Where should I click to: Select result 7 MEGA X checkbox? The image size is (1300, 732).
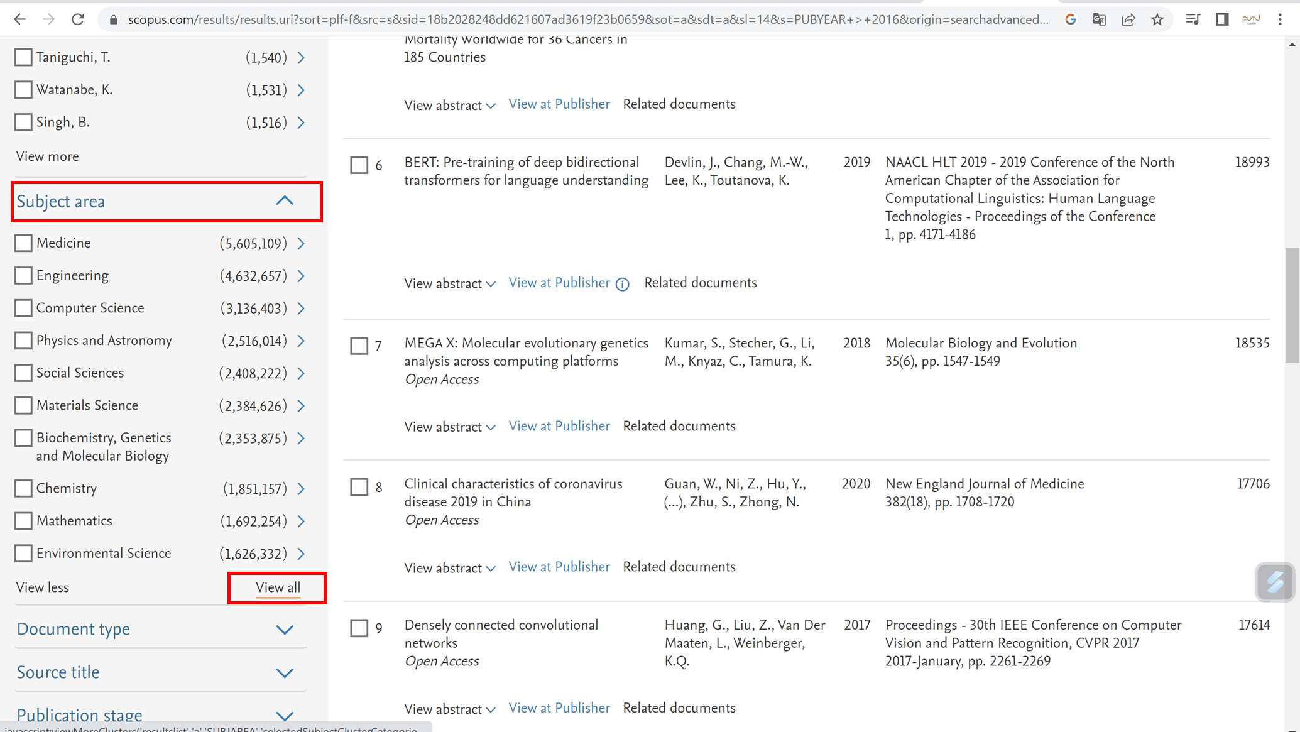359,346
